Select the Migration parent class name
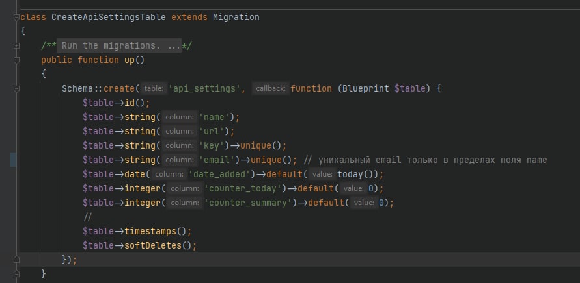Screen dimensions: 580x283 [236, 18]
